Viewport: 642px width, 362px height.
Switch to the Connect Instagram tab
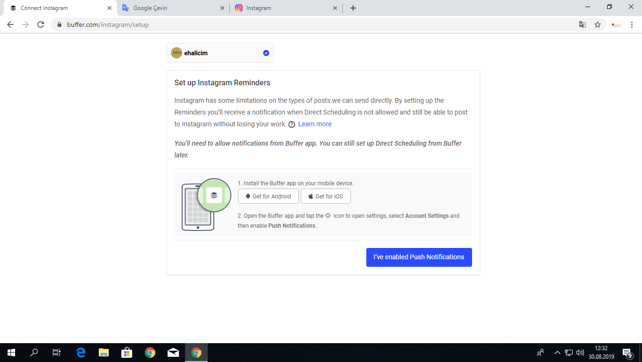[x=60, y=8]
